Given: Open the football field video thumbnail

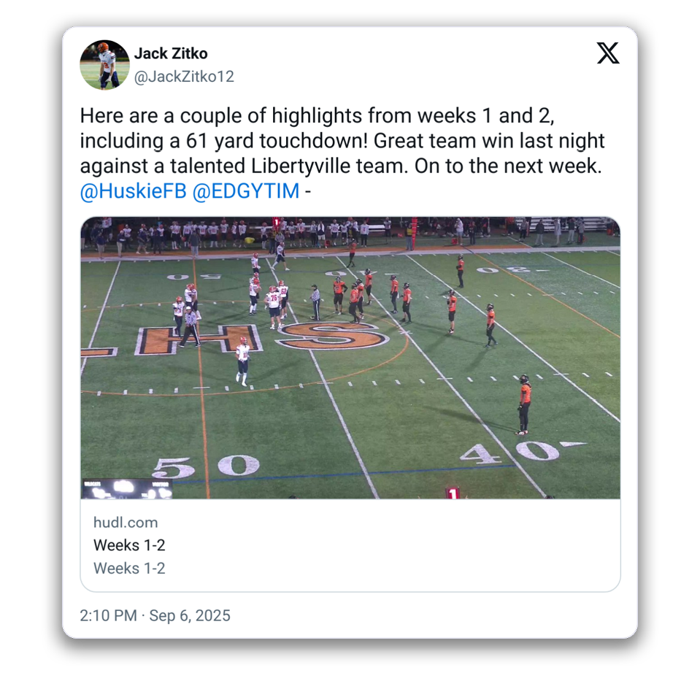Looking at the screenshot, I should pos(350,358).
